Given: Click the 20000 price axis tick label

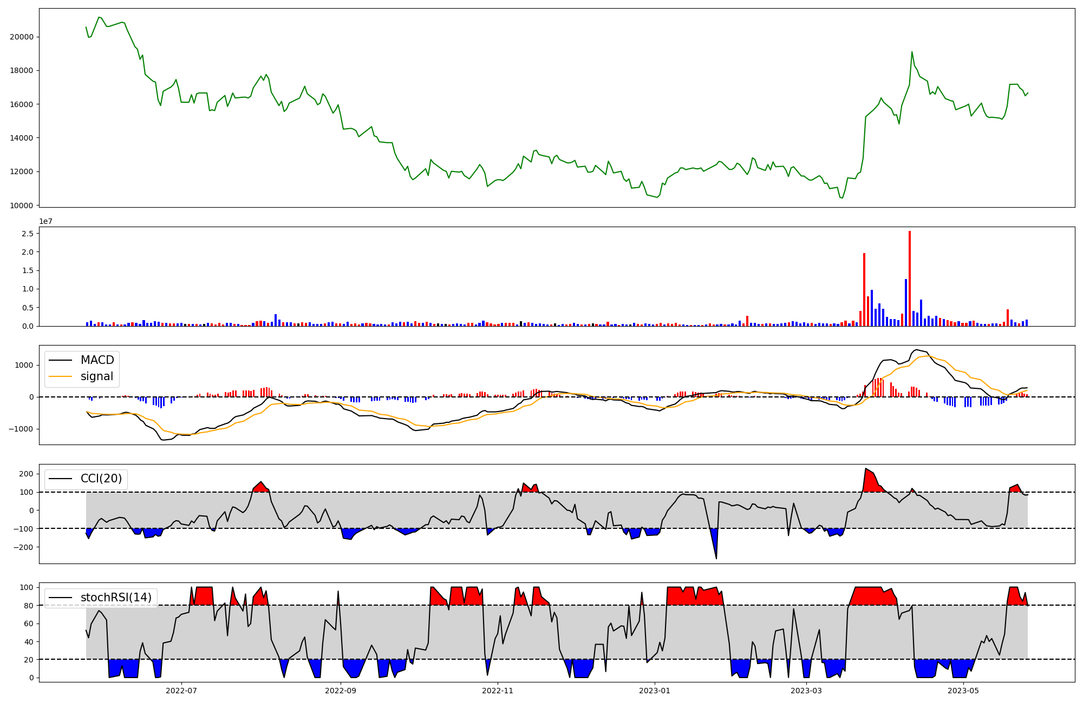Looking at the screenshot, I should (x=22, y=37).
